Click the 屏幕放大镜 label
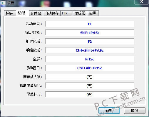The height and width of the screenshot is (117, 149). click(32, 77)
